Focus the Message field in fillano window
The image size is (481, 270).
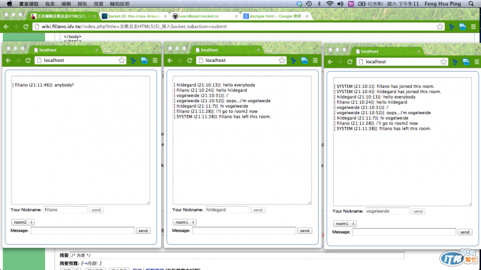tap(82, 231)
